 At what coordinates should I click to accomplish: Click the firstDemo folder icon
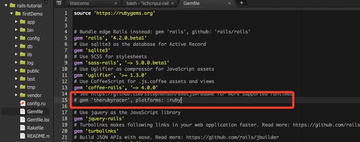click(18, 14)
